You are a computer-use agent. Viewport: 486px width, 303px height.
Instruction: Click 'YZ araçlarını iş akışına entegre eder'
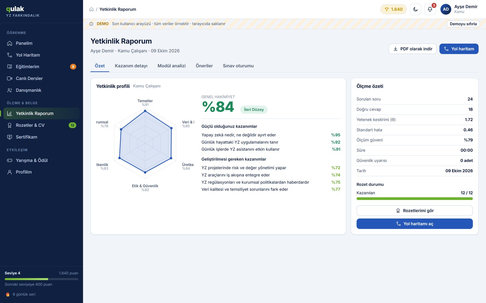(x=235, y=175)
